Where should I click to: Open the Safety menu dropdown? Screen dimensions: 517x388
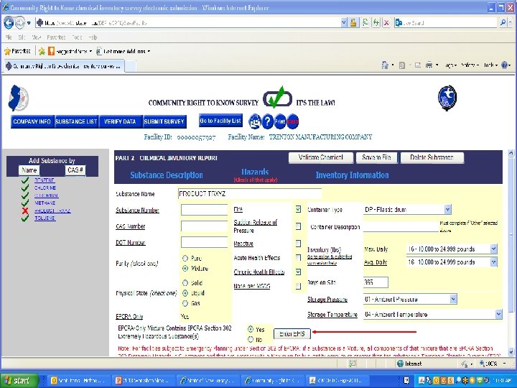(469, 65)
